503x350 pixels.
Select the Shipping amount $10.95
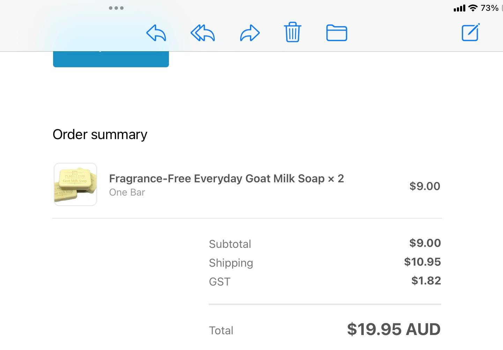[422, 262]
